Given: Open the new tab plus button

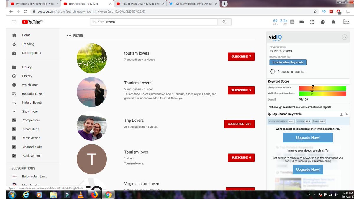Looking at the screenshot, I should (224, 4).
